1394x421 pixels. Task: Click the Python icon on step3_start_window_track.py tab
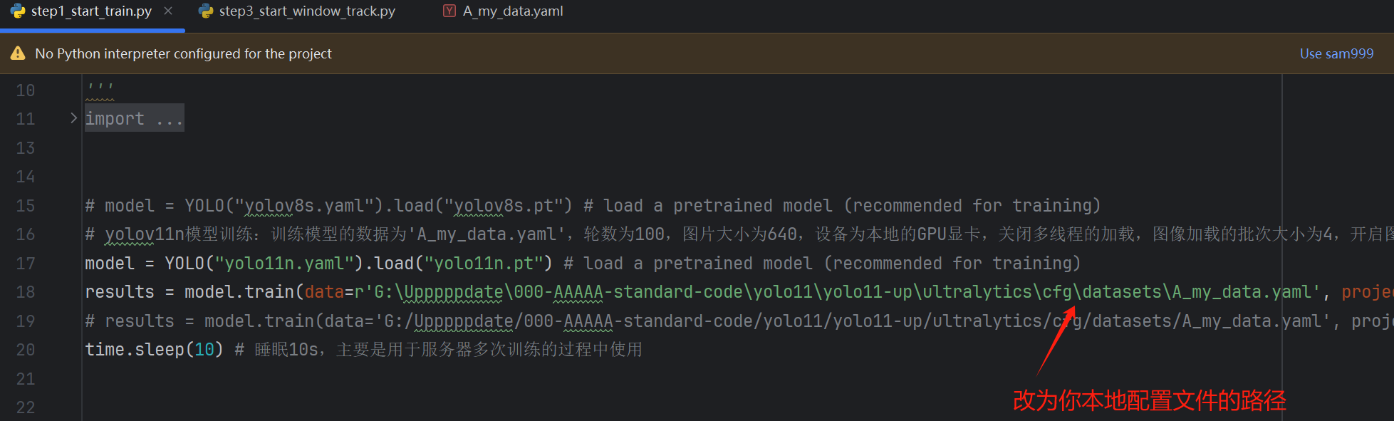pos(206,11)
